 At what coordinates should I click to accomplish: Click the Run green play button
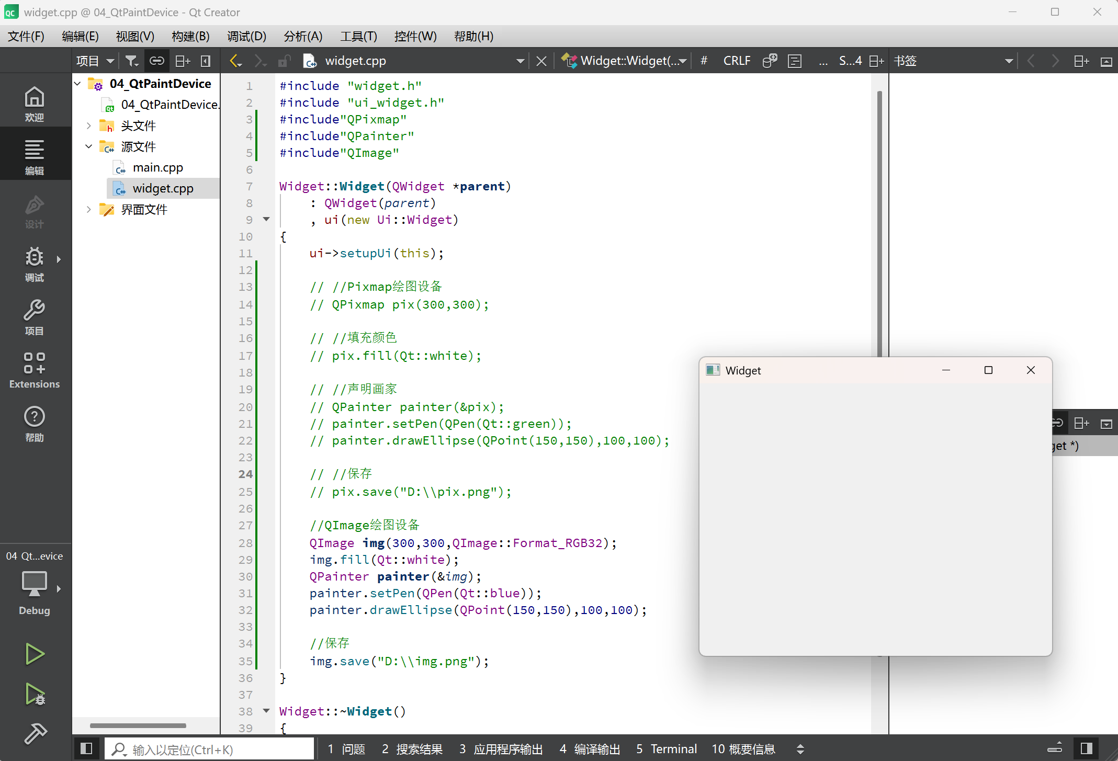tap(35, 654)
